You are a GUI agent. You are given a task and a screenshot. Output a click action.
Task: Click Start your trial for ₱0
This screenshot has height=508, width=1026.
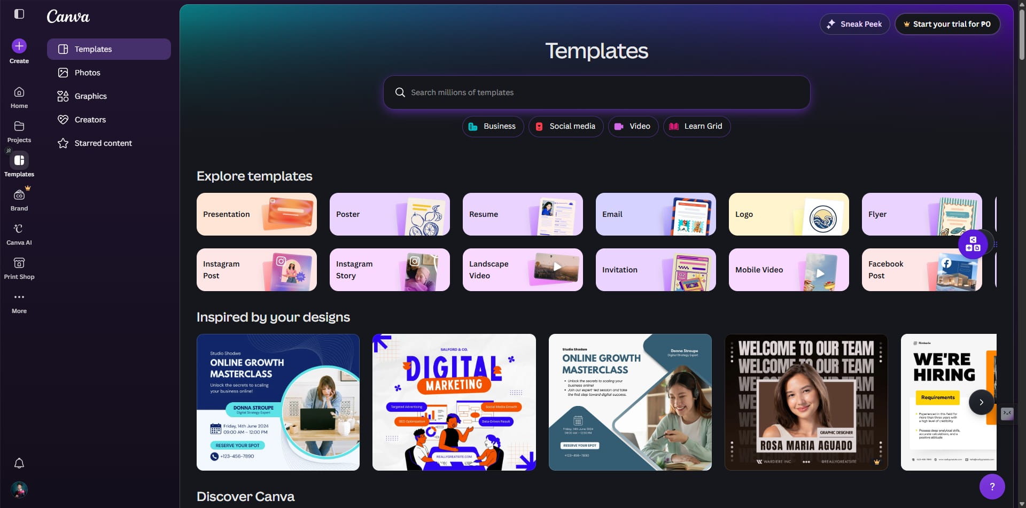point(947,24)
